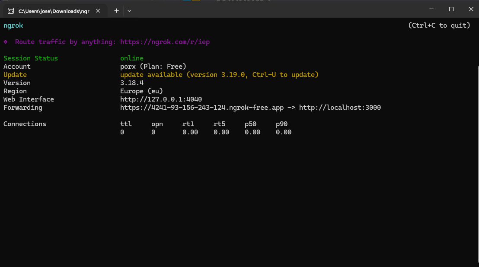Click the 'rt5' column header

click(x=219, y=124)
